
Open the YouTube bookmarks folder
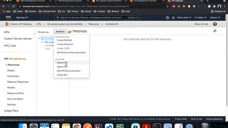pos(99,11)
